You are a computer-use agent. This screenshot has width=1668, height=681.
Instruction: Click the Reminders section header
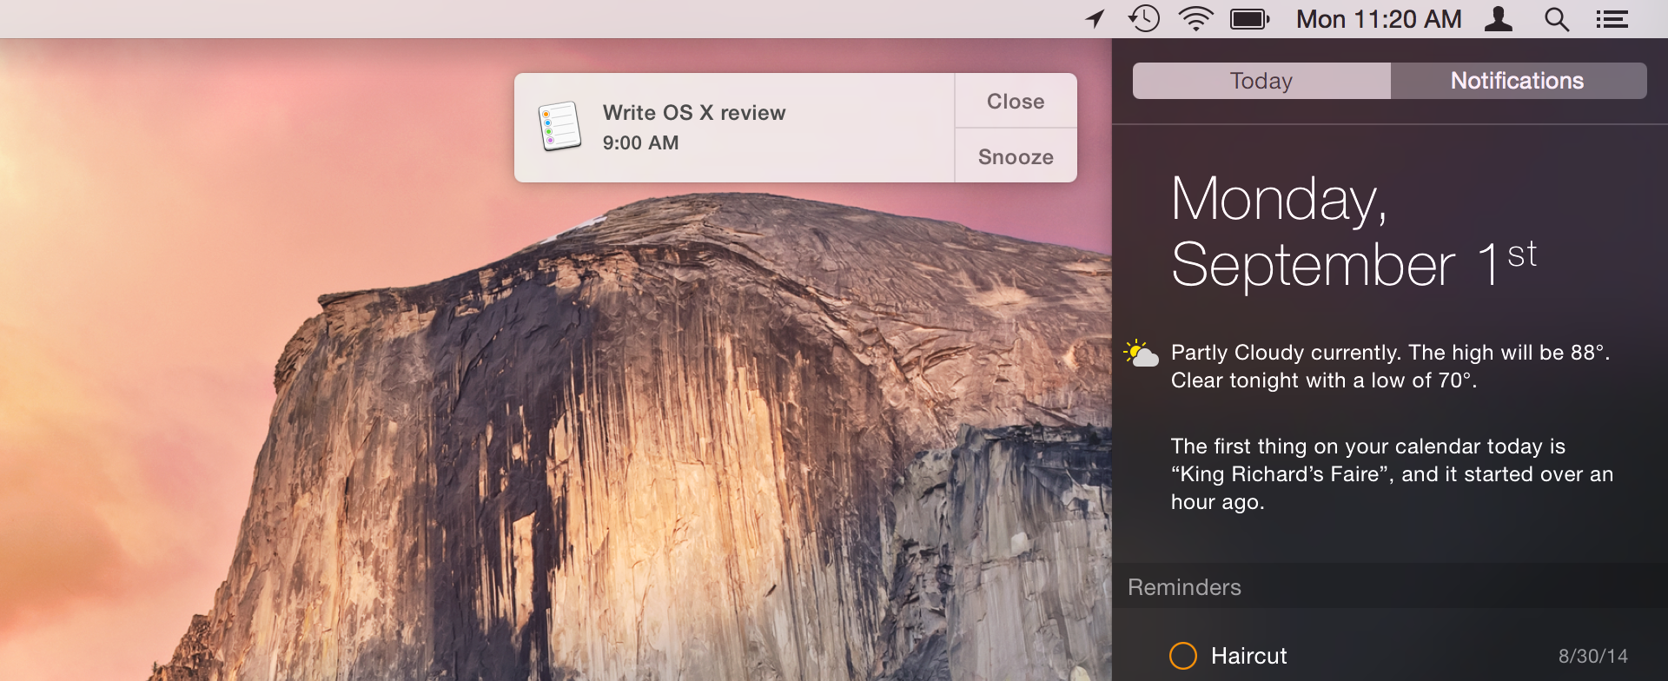[1184, 587]
